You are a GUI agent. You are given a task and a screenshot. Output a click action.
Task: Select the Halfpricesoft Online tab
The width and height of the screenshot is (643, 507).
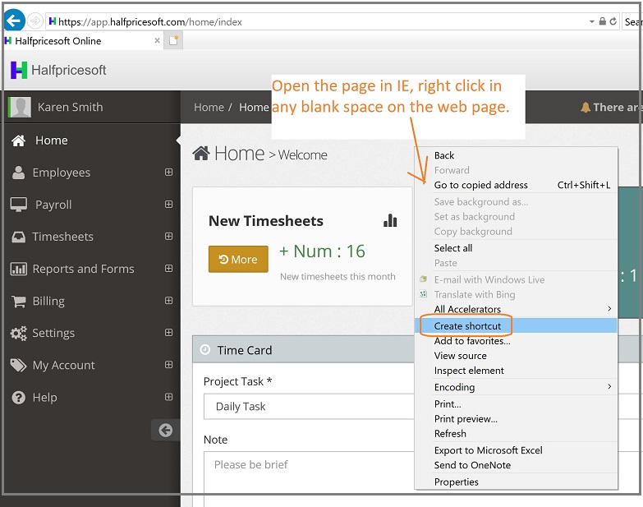82,41
